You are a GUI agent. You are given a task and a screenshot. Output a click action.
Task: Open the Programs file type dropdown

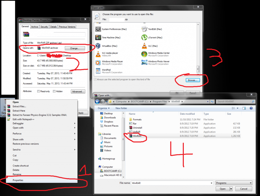click(x=234, y=183)
